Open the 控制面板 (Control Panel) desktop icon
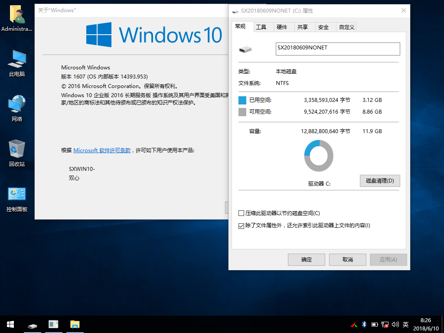 click(x=17, y=199)
